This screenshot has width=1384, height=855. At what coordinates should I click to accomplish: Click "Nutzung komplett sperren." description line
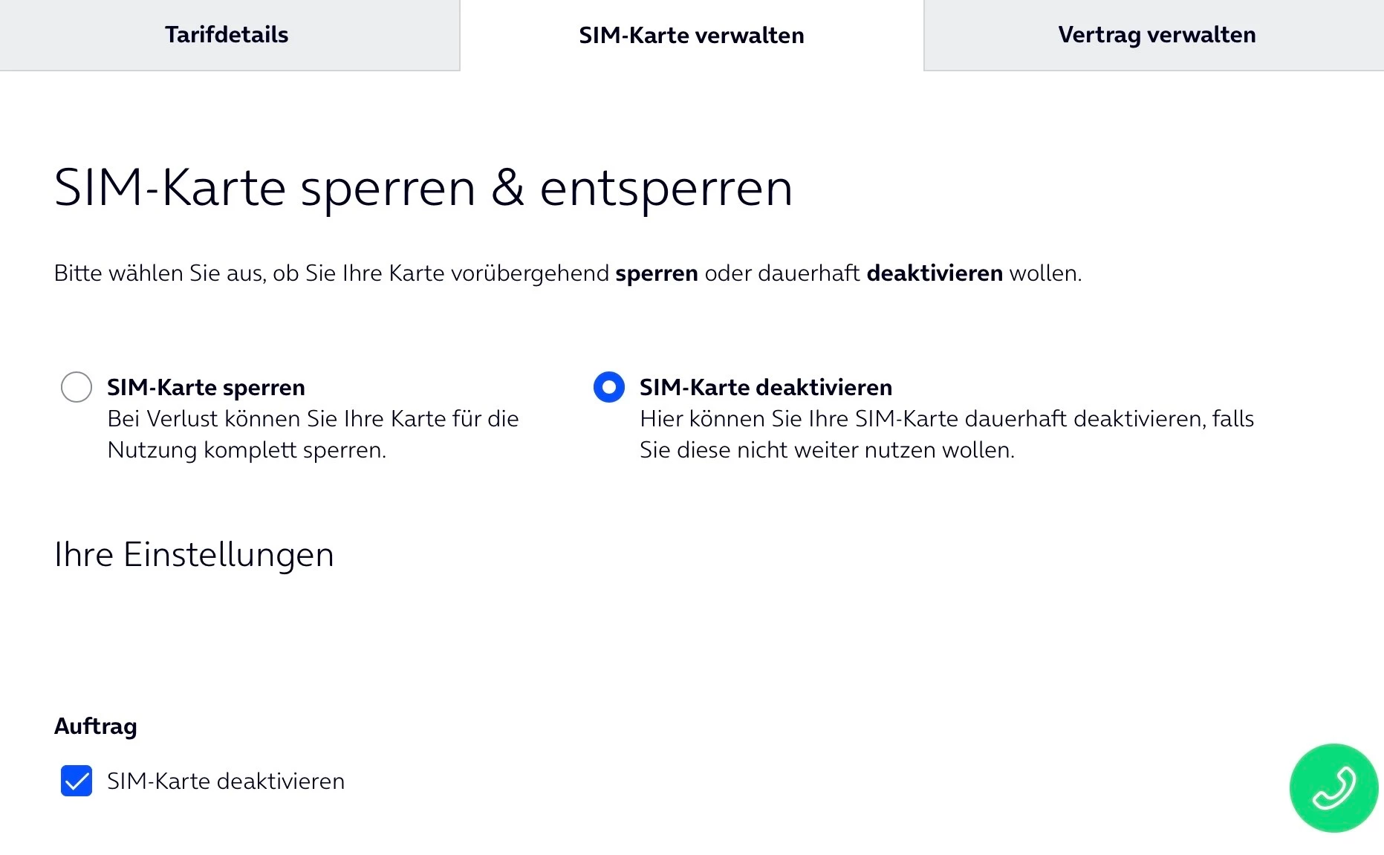pyautogui.click(x=247, y=450)
